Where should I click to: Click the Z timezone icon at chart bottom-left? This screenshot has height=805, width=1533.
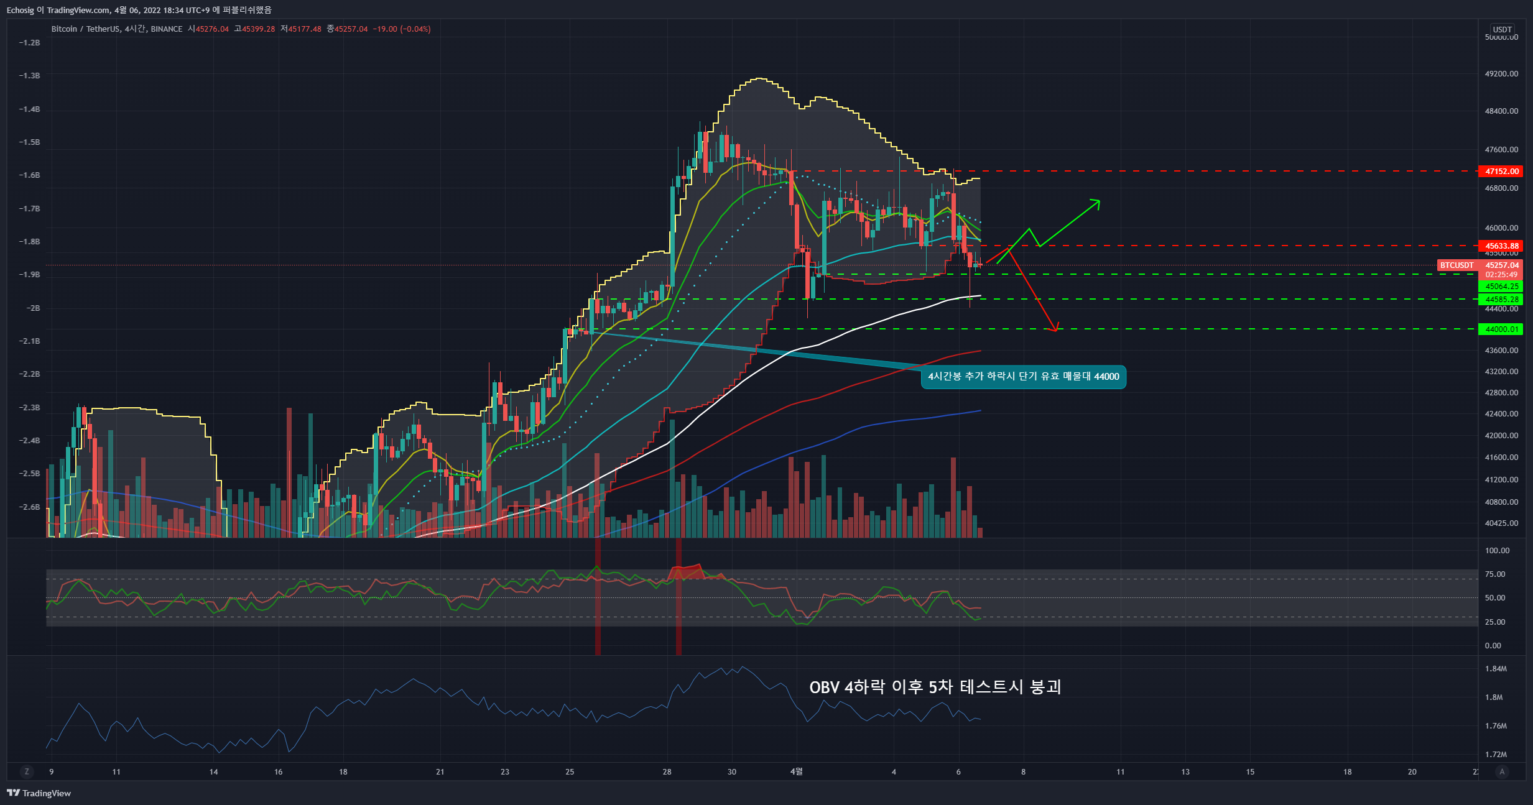pos(26,771)
